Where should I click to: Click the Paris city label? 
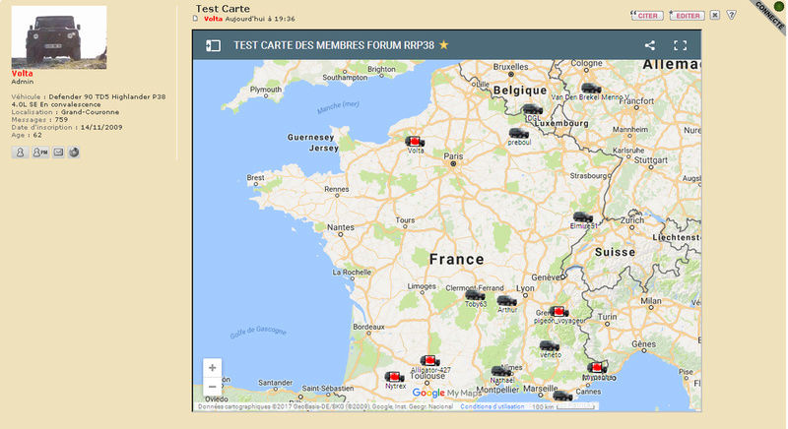(453, 156)
